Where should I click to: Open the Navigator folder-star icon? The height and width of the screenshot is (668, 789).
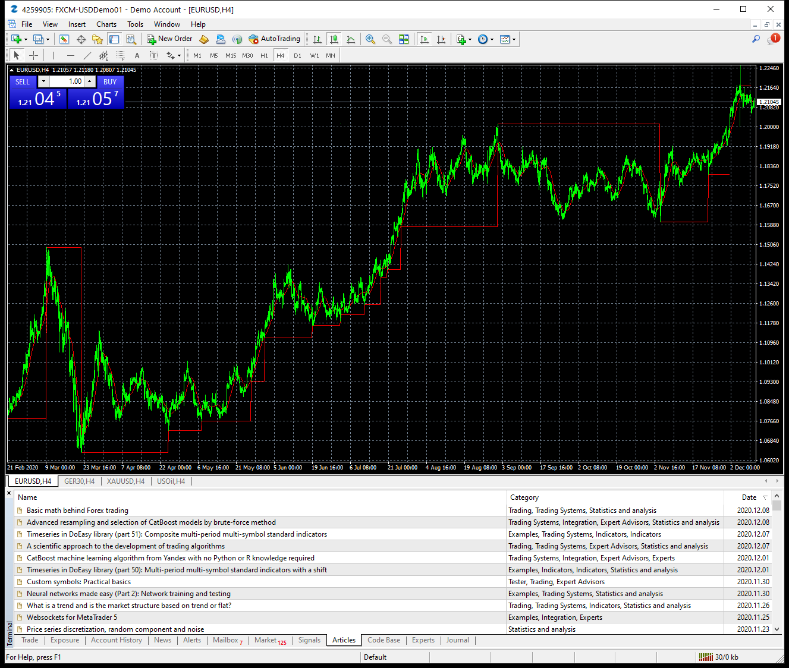(98, 39)
